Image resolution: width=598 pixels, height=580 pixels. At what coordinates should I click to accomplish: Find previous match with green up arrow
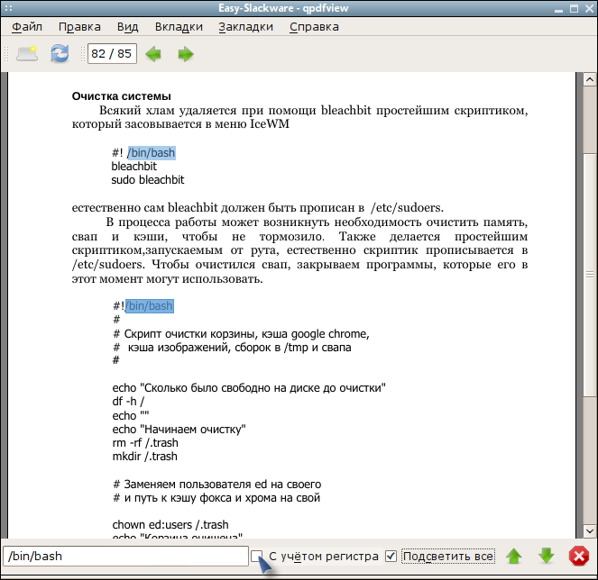click(514, 557)
